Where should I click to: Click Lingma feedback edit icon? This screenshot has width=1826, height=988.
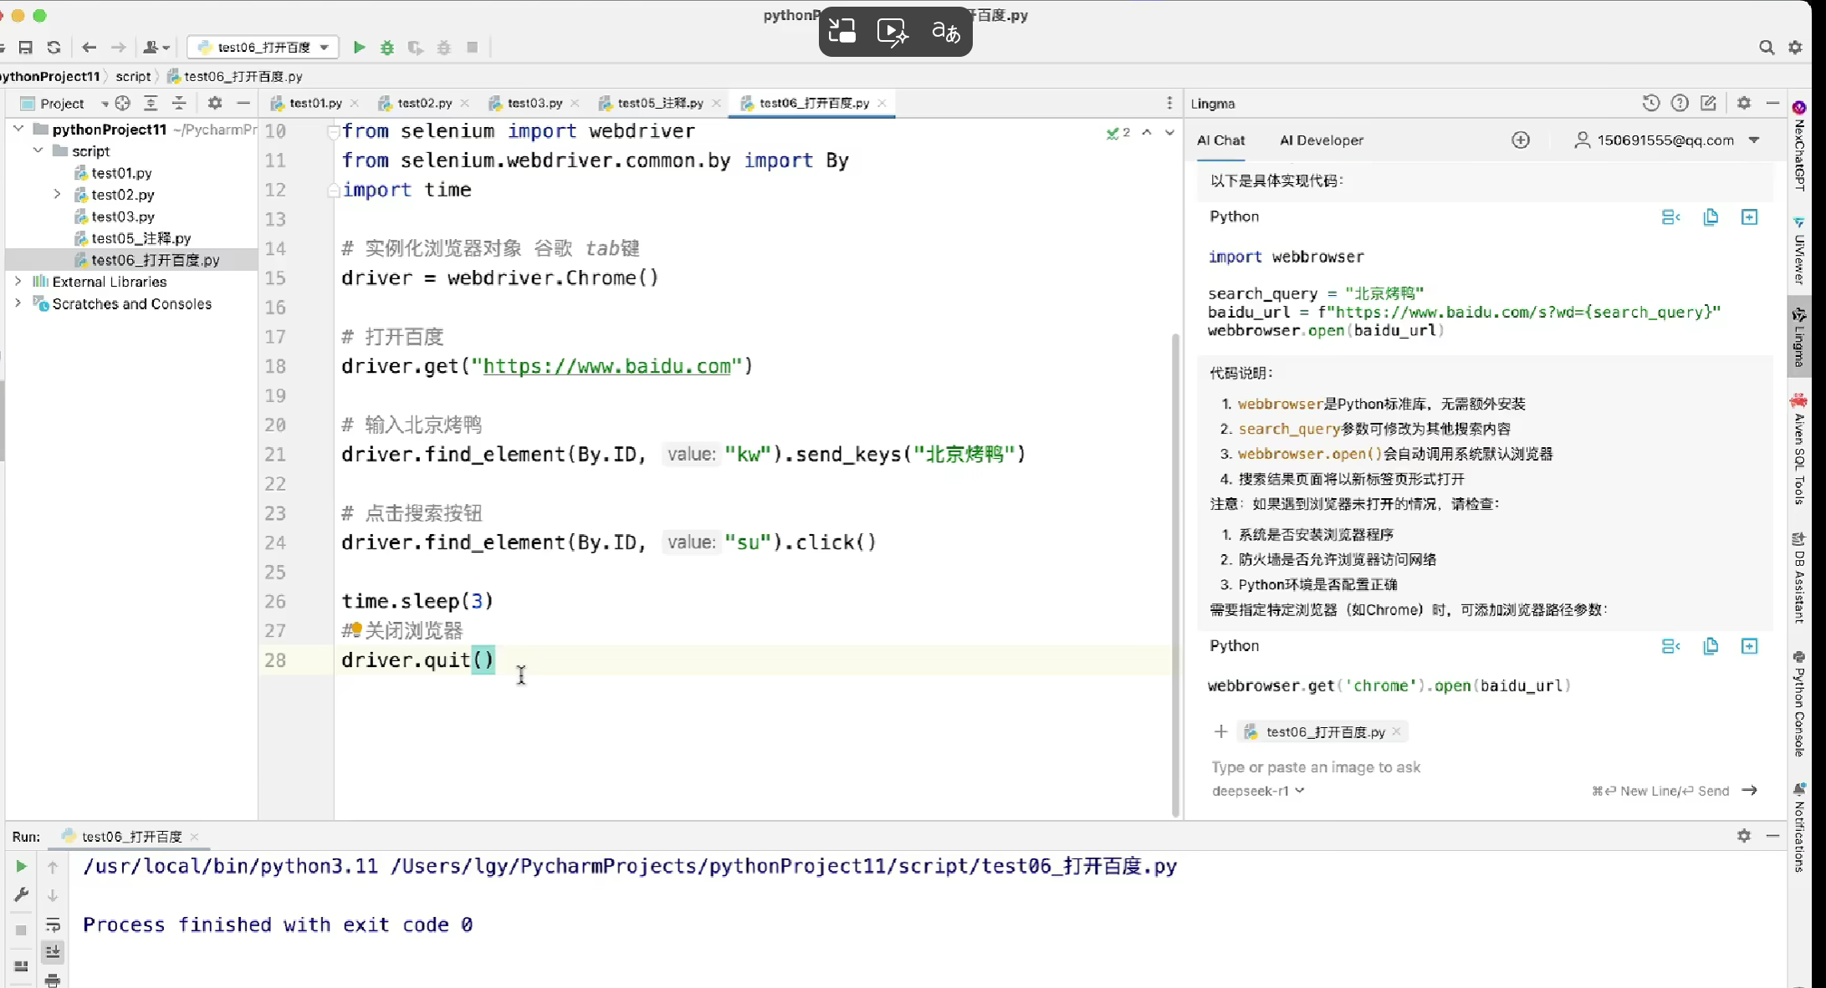click(x=1708, y=103)
